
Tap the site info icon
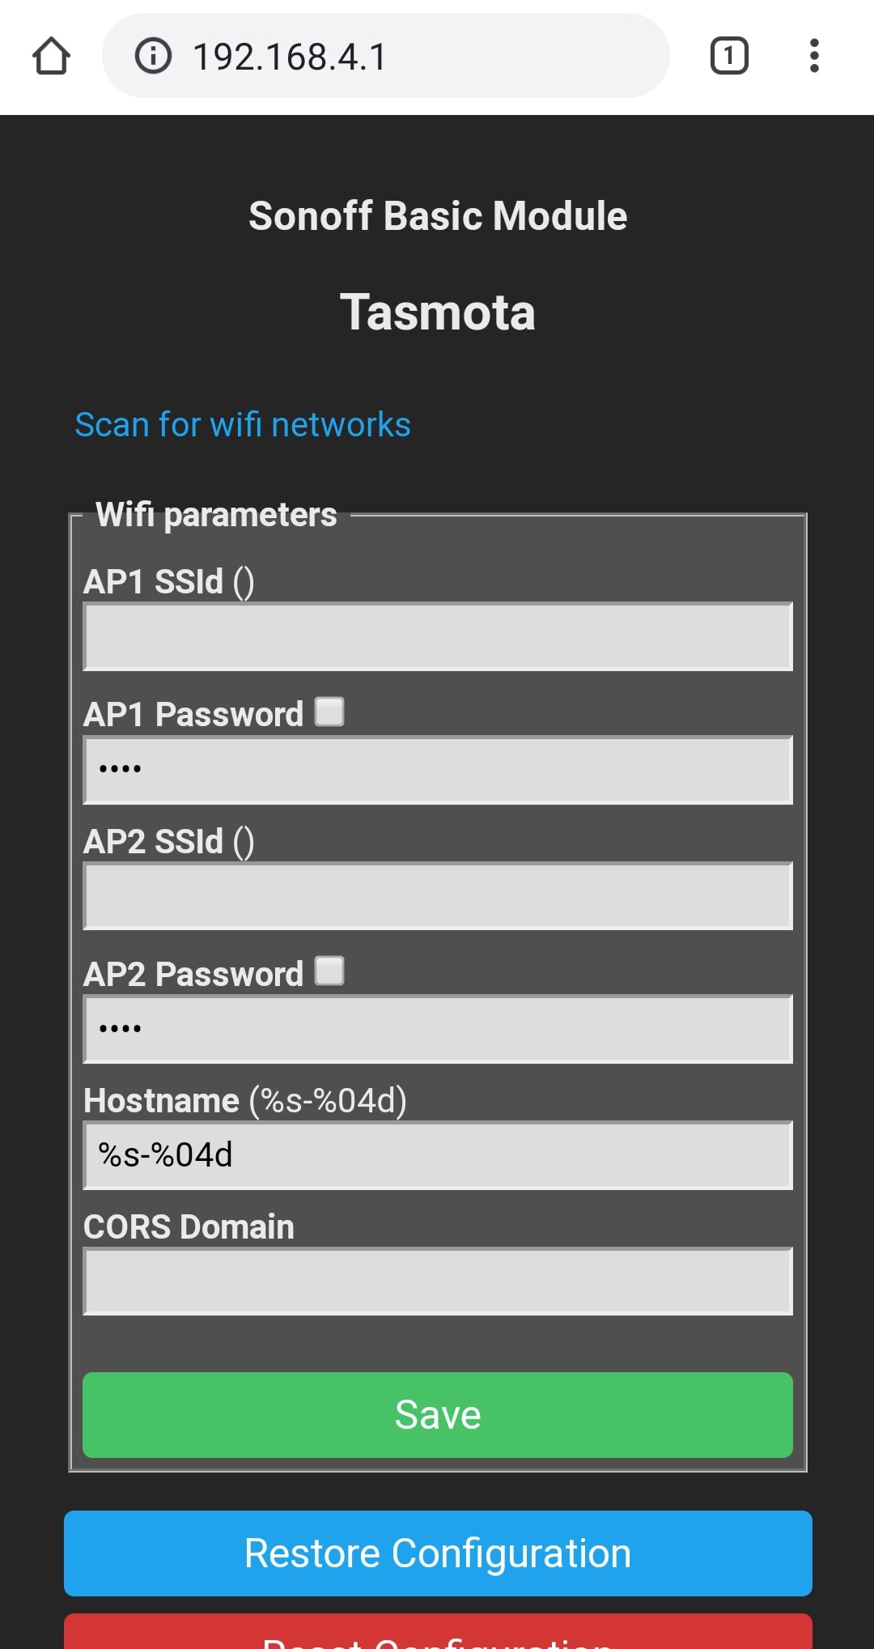pyautogui.click(x=153, y=57)
